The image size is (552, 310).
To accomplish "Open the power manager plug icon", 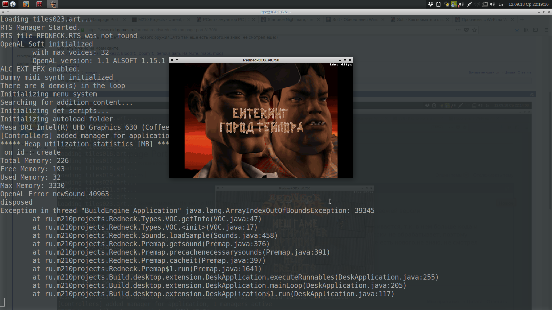I will (446, 4).
